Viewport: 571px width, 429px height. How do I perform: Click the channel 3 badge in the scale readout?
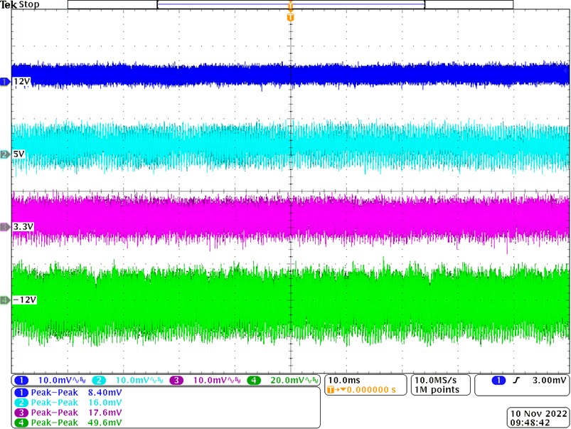click(176, 381)
